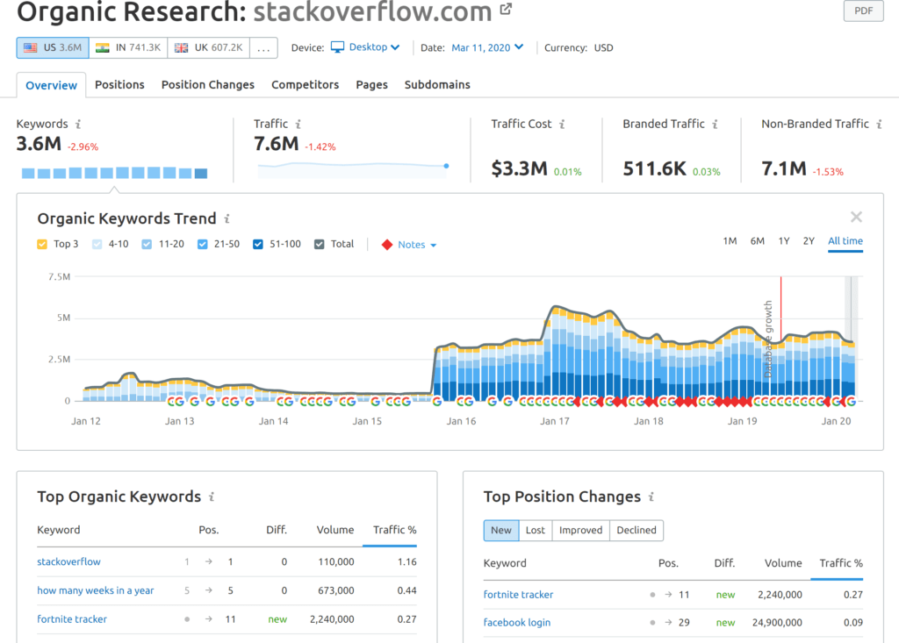Open the Date Mar 11, 2020 dropdown

(x=487, y=47)
